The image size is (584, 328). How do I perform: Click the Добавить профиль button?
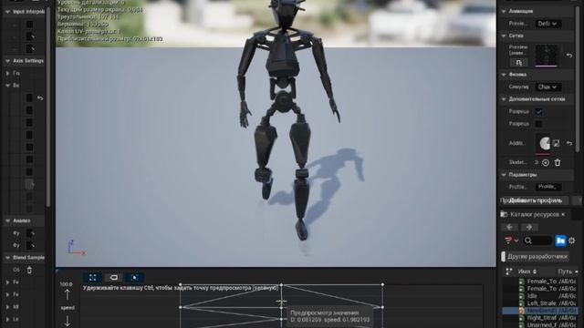pos(535,200)
